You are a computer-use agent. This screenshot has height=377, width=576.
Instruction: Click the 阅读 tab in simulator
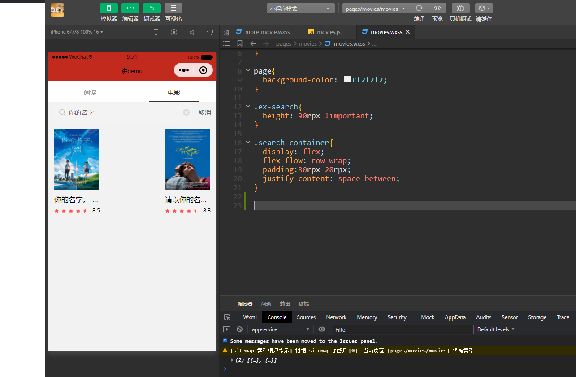[90, 92]
